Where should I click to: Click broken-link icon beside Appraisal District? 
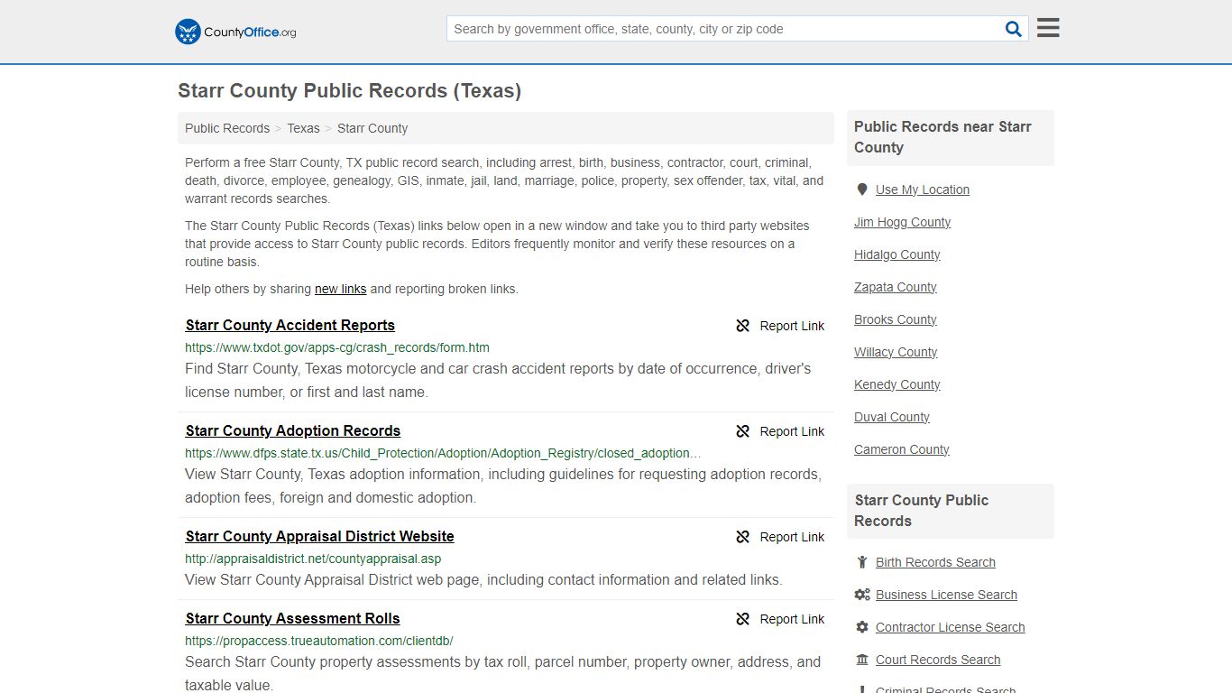point(742,537)
